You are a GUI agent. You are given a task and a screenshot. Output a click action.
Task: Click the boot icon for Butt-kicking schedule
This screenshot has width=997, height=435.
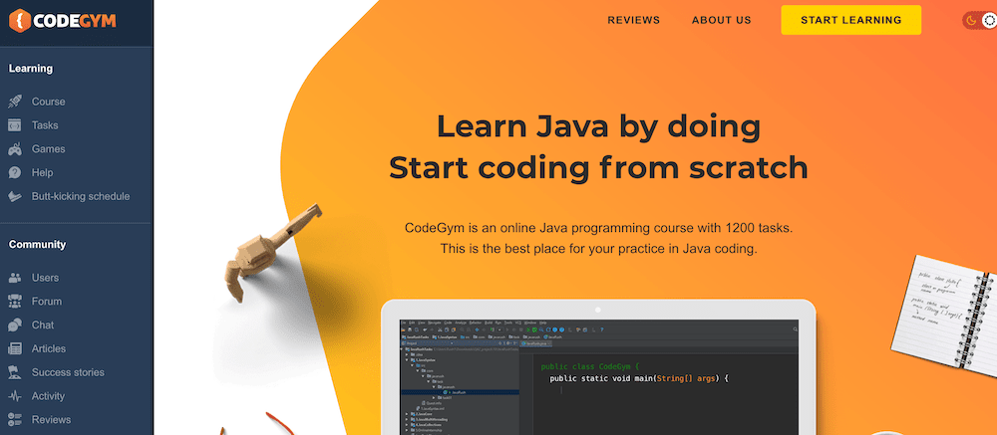15,196
